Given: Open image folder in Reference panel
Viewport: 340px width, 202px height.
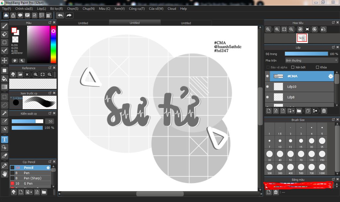Looking at the screenshot, I should pyautogui.click(x=20, y=75).
